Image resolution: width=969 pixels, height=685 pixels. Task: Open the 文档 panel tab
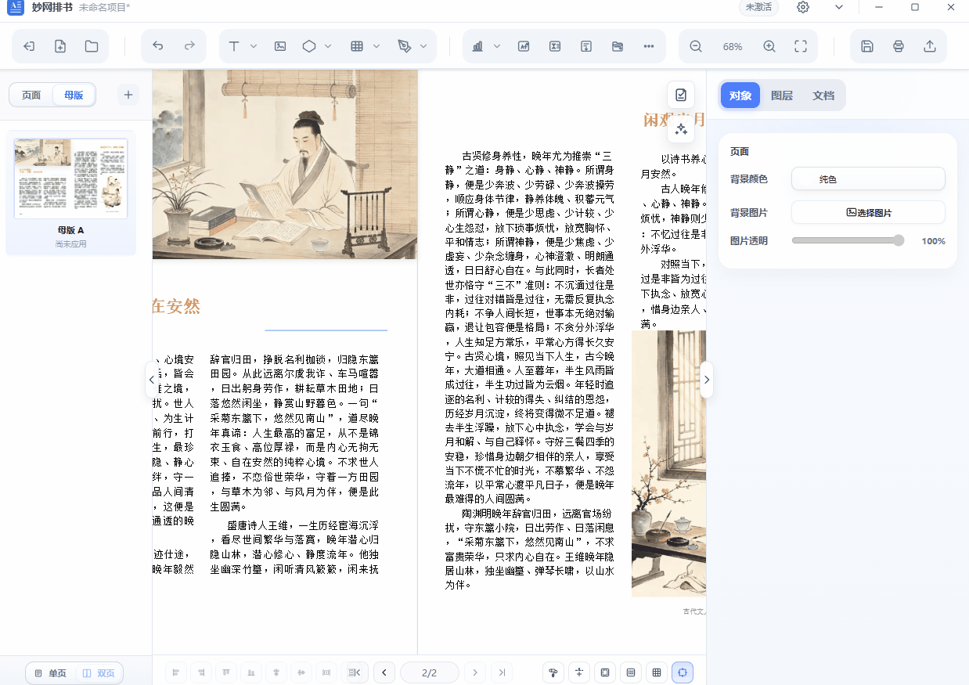[823, 96]
